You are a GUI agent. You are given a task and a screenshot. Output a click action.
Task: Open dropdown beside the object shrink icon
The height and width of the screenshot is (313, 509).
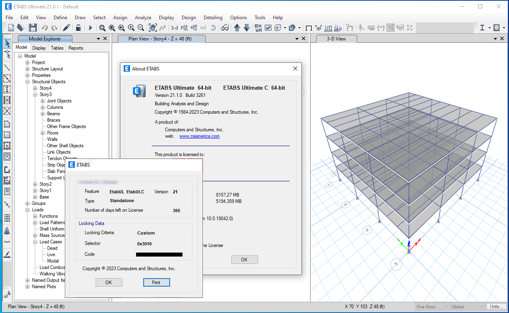(300, 28)
